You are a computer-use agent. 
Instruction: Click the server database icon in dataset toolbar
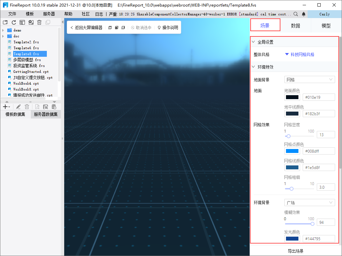[x=54, y=107]
